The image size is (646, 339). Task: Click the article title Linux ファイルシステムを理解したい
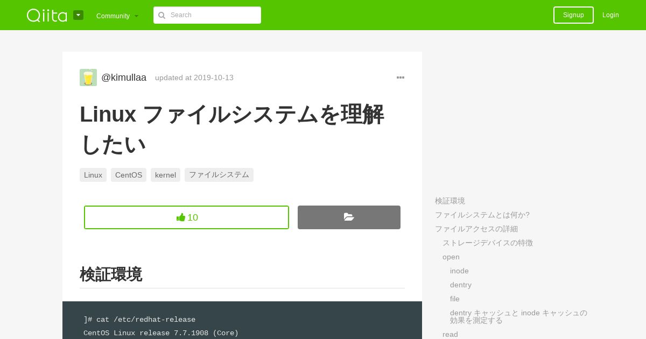(232, 129)
